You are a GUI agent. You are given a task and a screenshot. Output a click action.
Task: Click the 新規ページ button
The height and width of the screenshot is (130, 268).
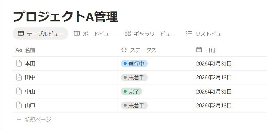38,119
